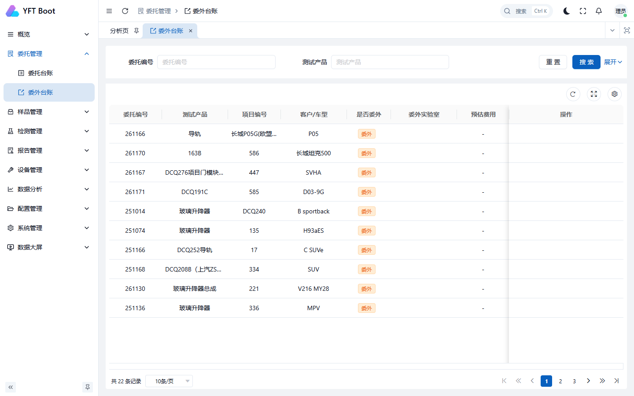Go to next page arrow

click(588, 381)
